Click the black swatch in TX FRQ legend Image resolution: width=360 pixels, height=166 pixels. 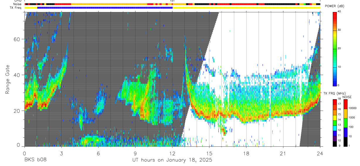(335, 144)
